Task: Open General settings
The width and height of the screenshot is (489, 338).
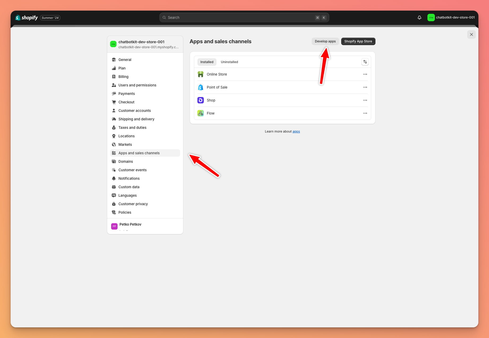Action: pos(145,60)
